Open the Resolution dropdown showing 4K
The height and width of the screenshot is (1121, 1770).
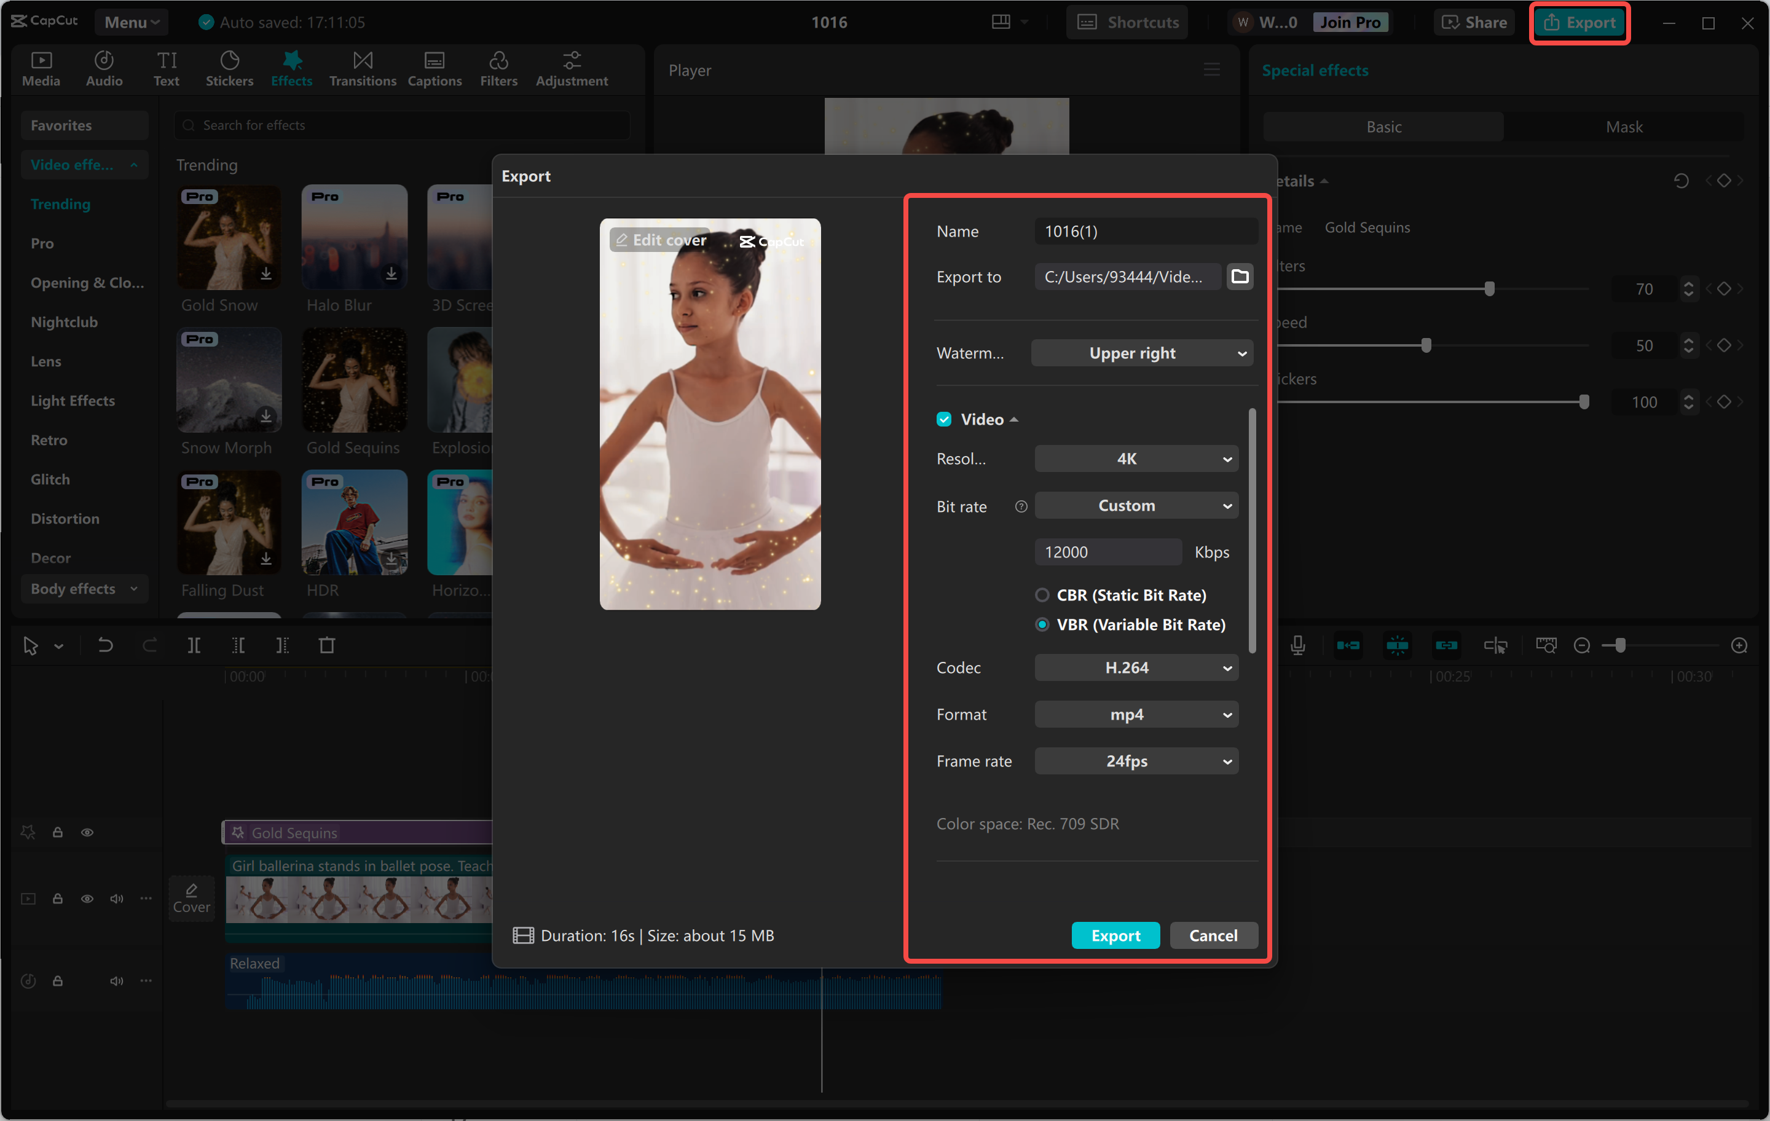coord(1136,458)
